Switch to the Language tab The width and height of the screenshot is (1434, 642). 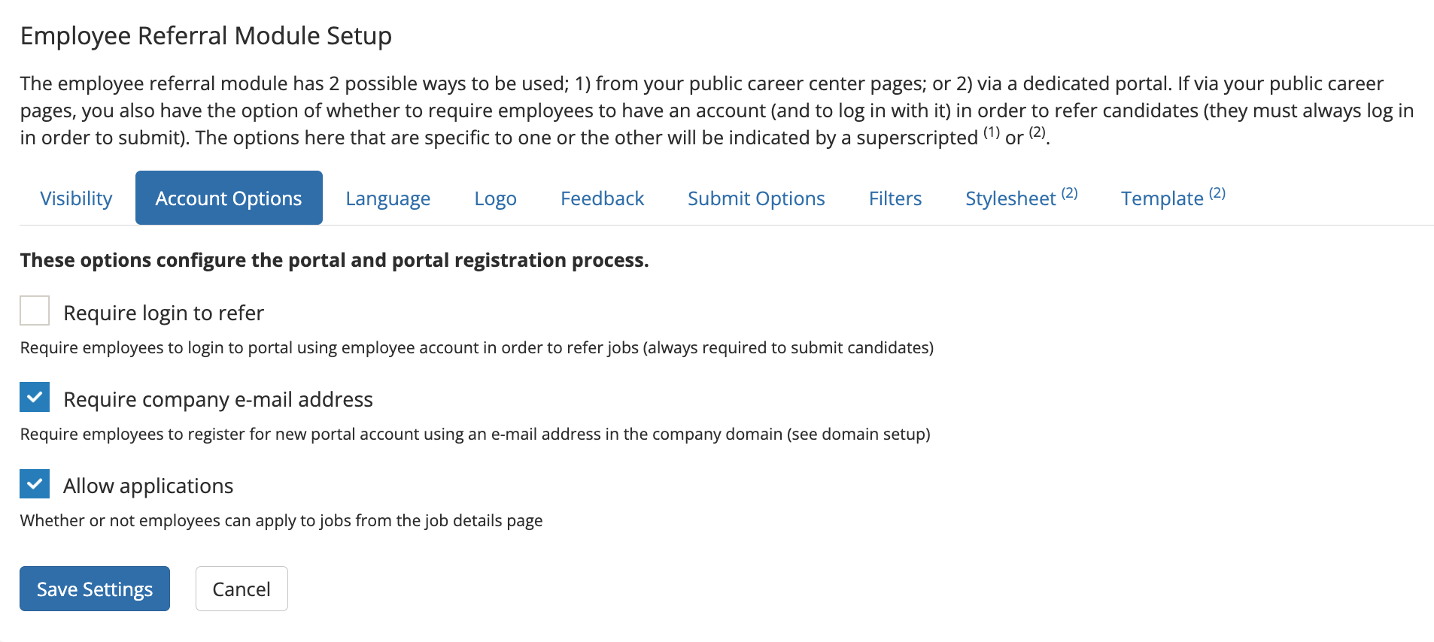pos(387,198)
